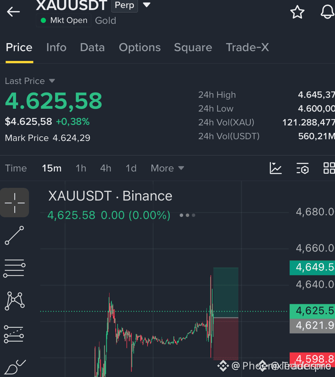The width and height of the screenshot is (335, 377).
Task: Switch to the Square tab
Action: (193, 48)
